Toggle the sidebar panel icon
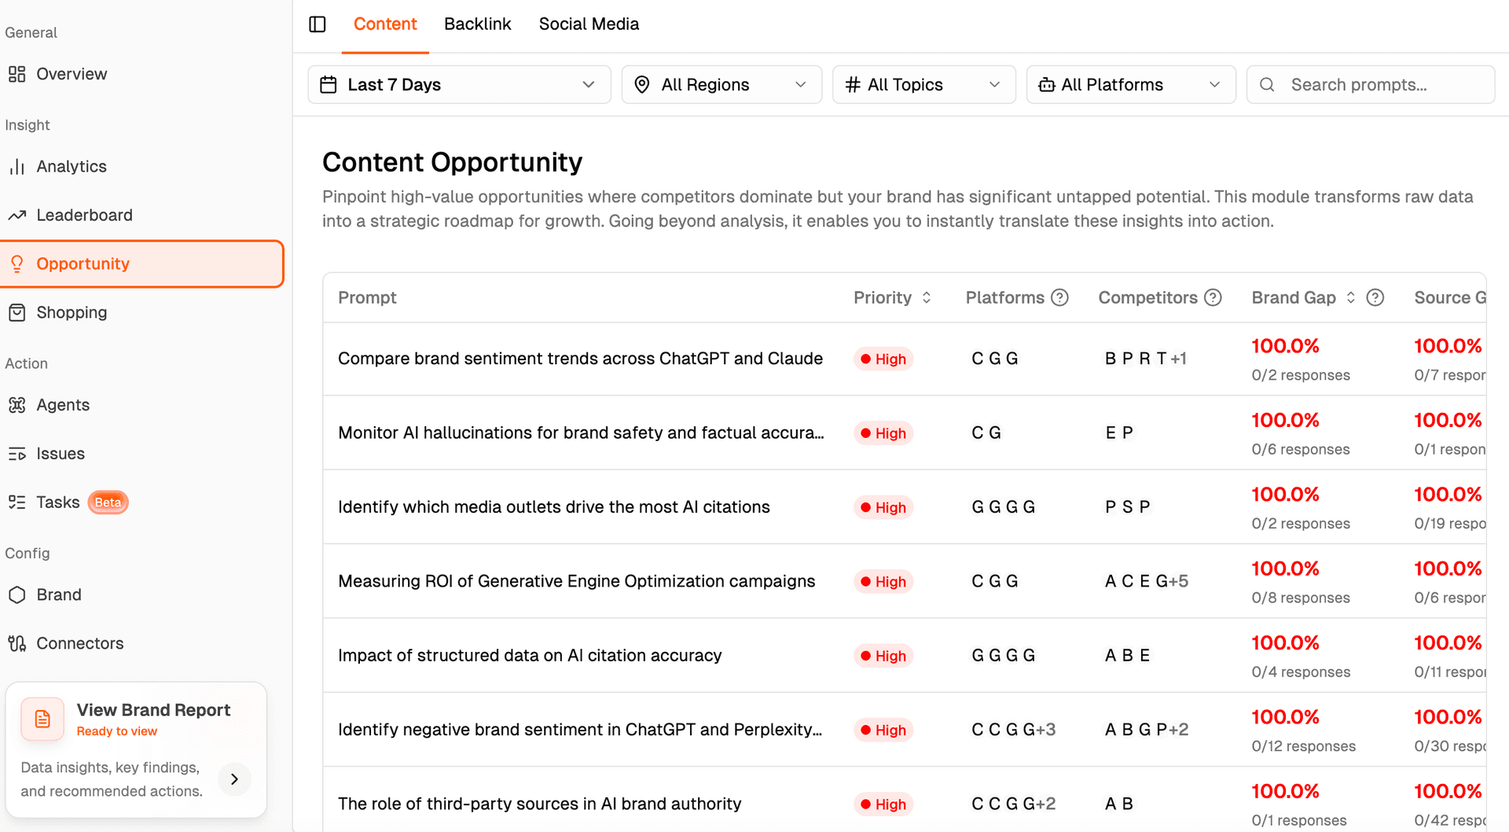This screenshot has height=832, width=1509. coord(318,24)
